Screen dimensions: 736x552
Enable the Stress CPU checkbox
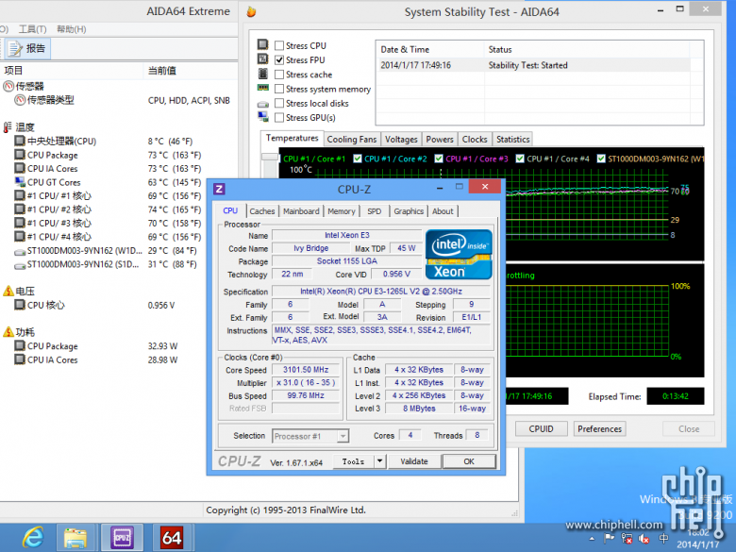279,45
